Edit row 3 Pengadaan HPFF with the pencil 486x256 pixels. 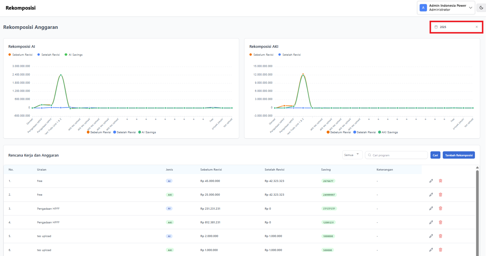(431, 208)
